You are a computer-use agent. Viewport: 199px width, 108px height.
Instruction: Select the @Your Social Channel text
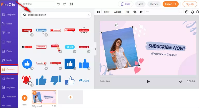click(164, 54)
